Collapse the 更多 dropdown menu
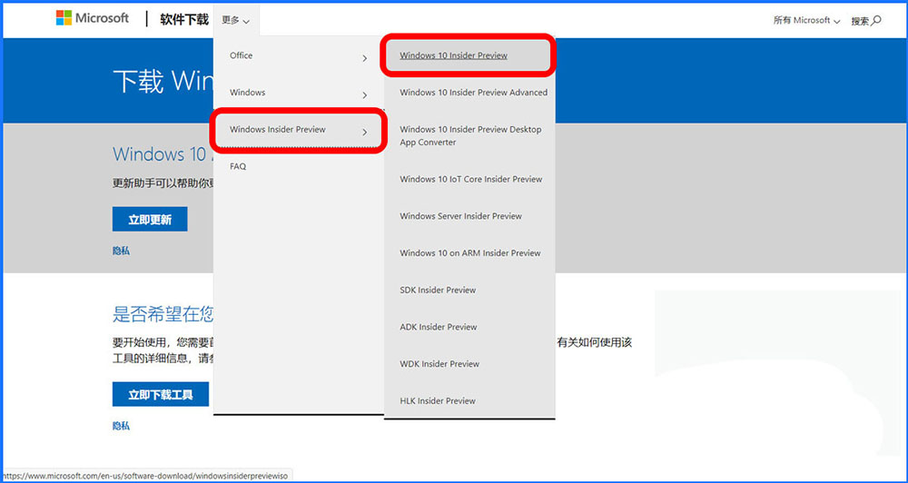The image size is (908, 483). [x=236, y=20]
